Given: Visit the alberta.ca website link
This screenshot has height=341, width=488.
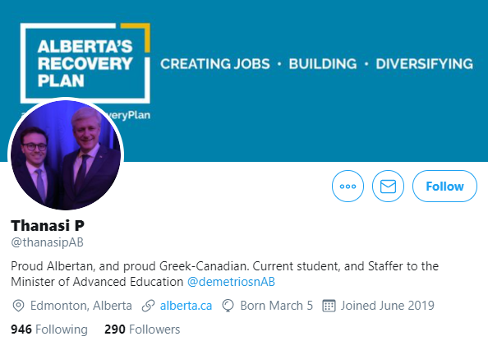Looking at the screenshot, I should pyautogui.click(x=186, y=306).
